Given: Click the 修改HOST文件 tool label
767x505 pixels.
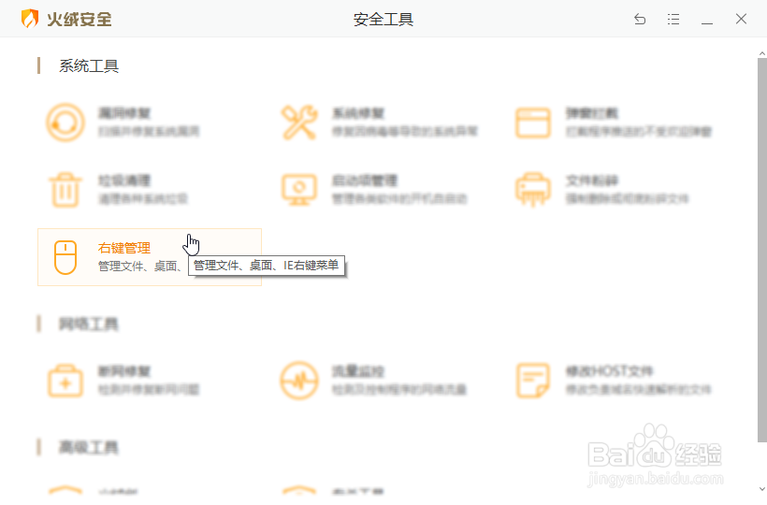Looking at the screenshot, I should [x=609, y=371].
